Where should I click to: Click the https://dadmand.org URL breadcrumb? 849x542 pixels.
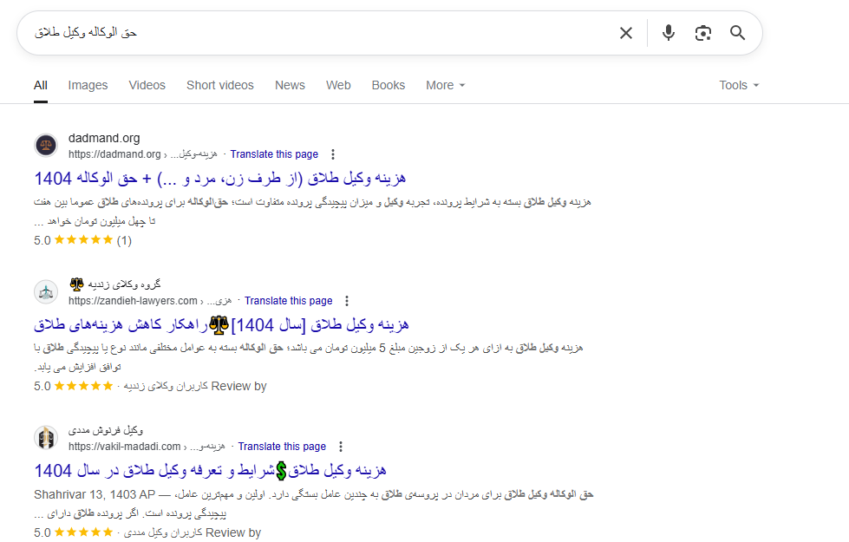tap(142, 154)
